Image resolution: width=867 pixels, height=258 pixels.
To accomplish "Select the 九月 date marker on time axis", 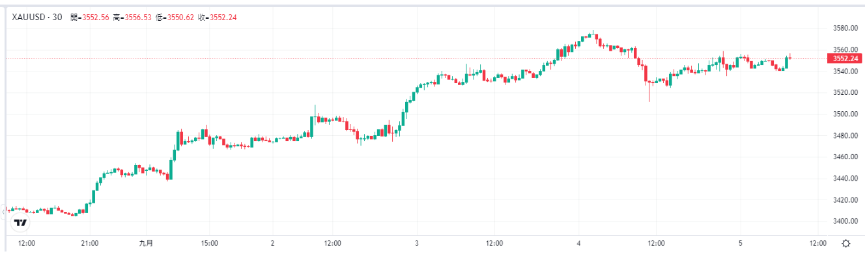I will [x=147, y=244].
